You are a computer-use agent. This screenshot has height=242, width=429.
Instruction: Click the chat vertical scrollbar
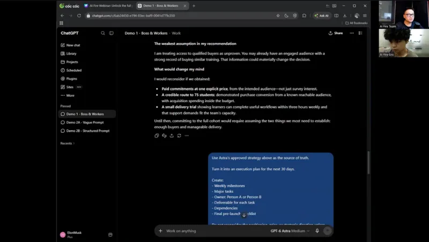368,162
